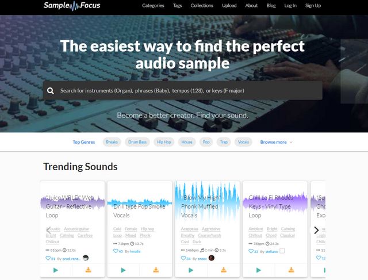Like the Blow My High Vocals heart
The image size is (368, 280).
(x=183, y=258)
